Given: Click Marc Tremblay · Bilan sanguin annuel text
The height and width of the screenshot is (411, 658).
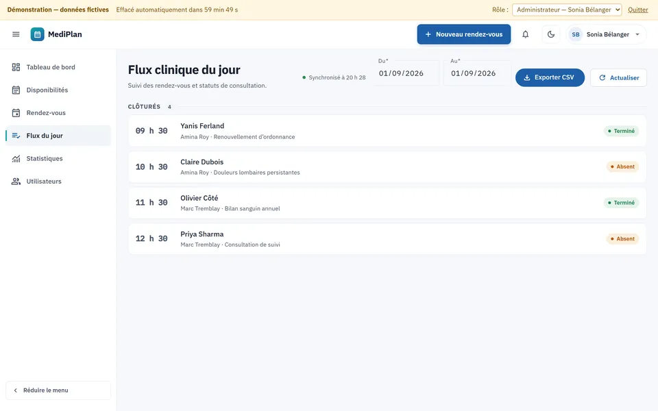Looking at the screenshot, I should [x=230, y=208].
